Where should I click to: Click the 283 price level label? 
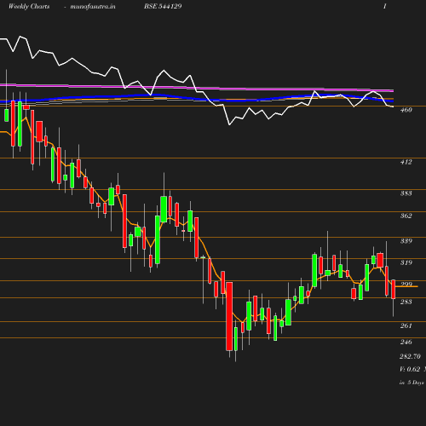(406, 302)
